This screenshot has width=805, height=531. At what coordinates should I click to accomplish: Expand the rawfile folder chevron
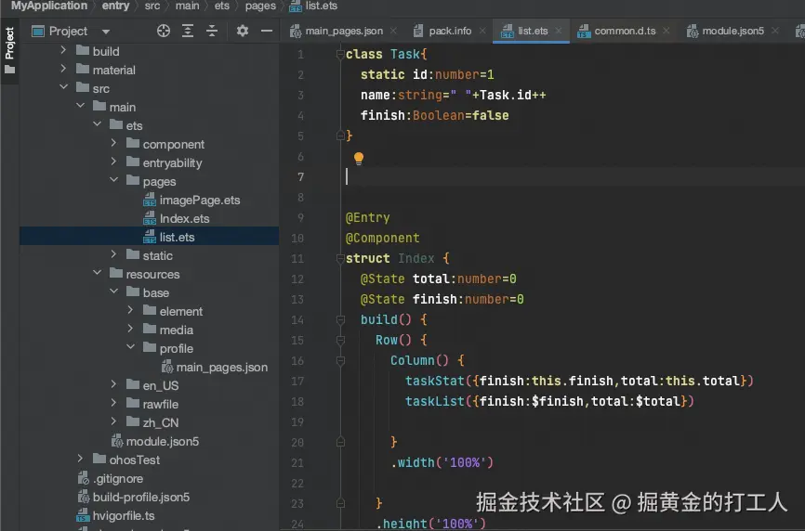(x=113, y=403)
